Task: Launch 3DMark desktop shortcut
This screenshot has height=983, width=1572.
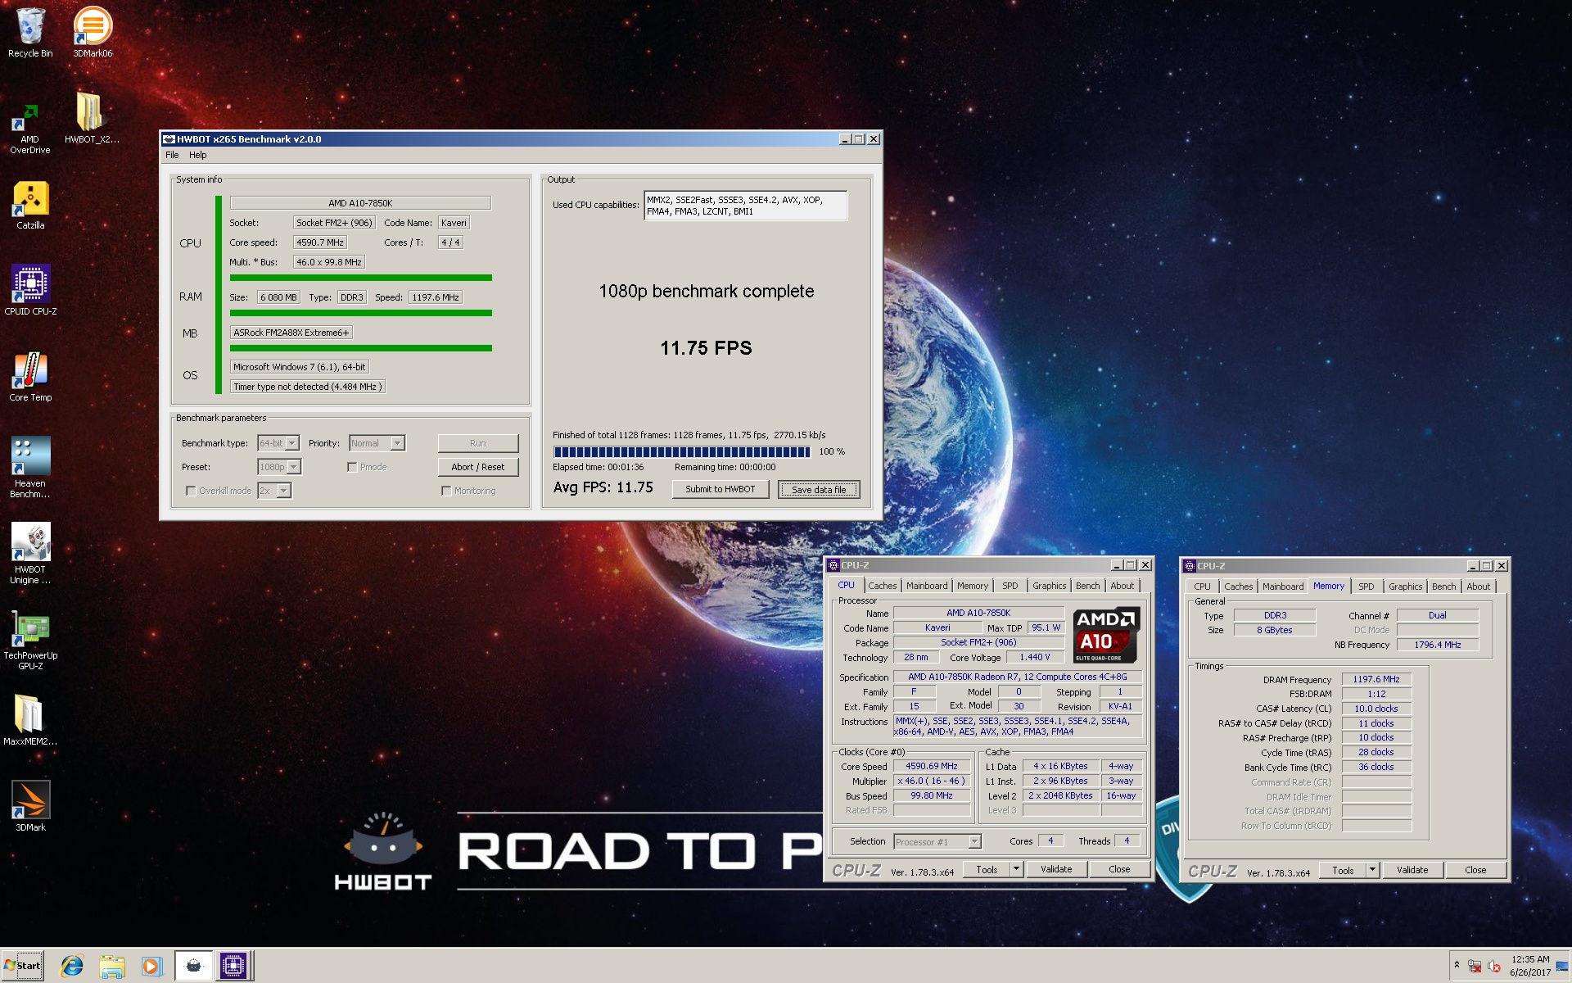Action: coord(30,806)
